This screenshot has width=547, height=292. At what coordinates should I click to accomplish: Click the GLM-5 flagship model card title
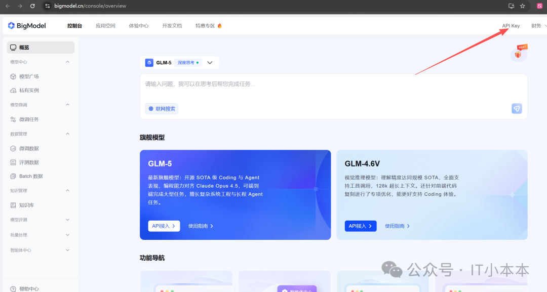(x=160, y=164)
